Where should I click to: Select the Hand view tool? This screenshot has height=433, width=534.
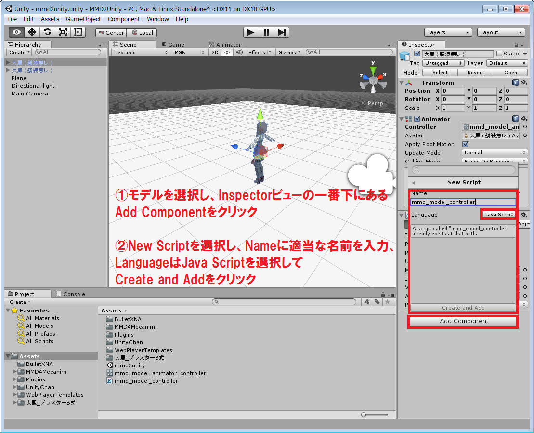pyautogui.click(x=16, y=32)
